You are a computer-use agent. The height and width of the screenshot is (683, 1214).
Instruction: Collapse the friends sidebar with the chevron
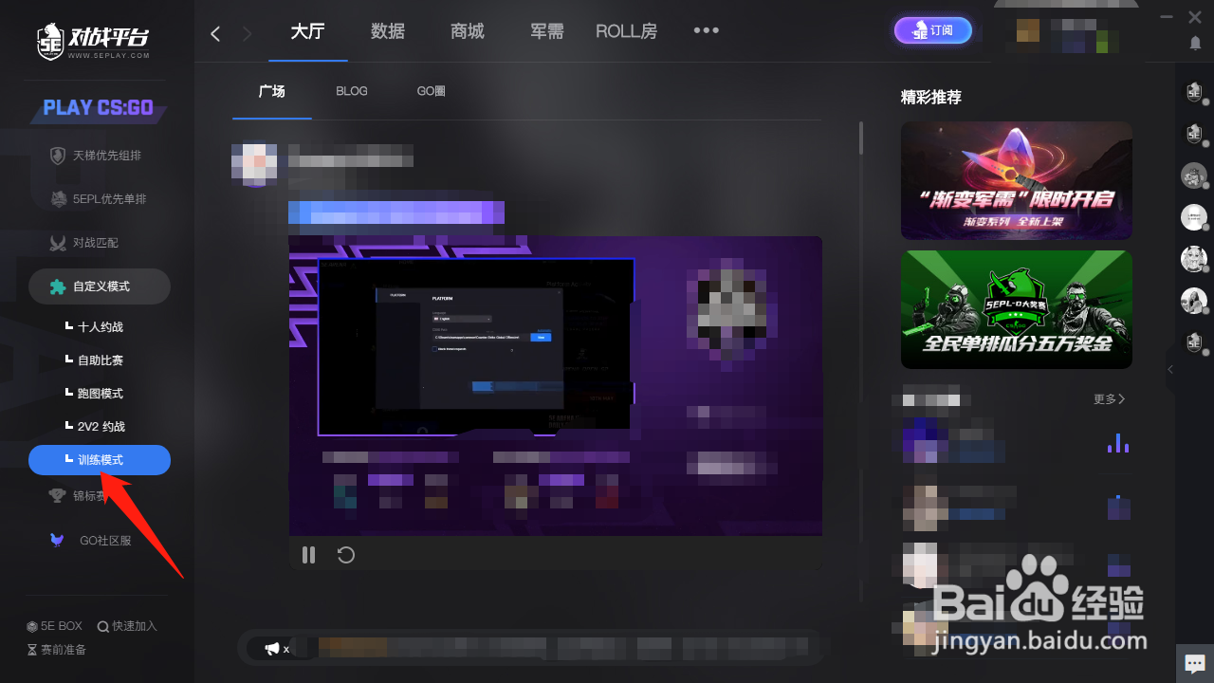click(1170, 369)
